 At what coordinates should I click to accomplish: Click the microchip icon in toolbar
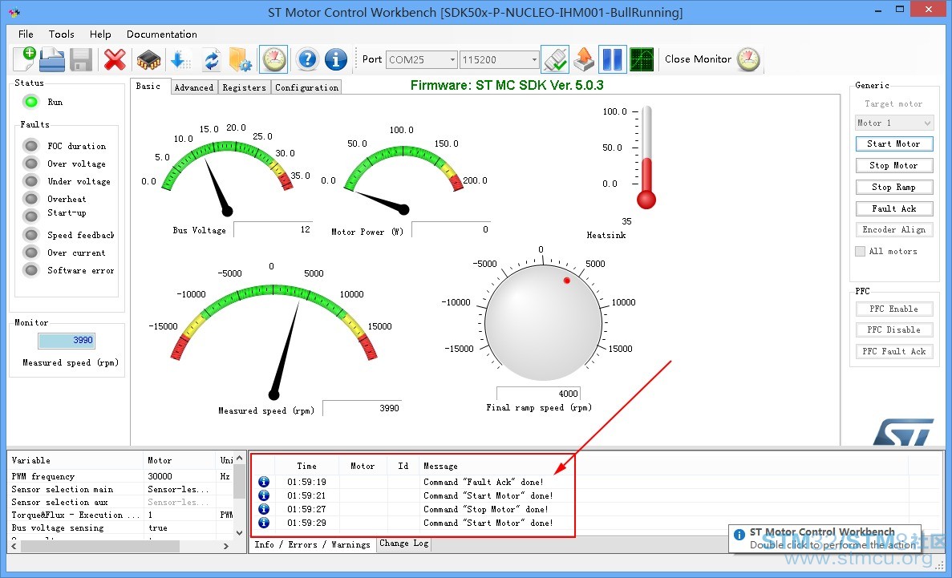tap(148, 59)
